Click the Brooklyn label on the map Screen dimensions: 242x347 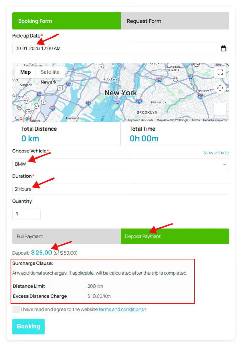coord(147,112)
